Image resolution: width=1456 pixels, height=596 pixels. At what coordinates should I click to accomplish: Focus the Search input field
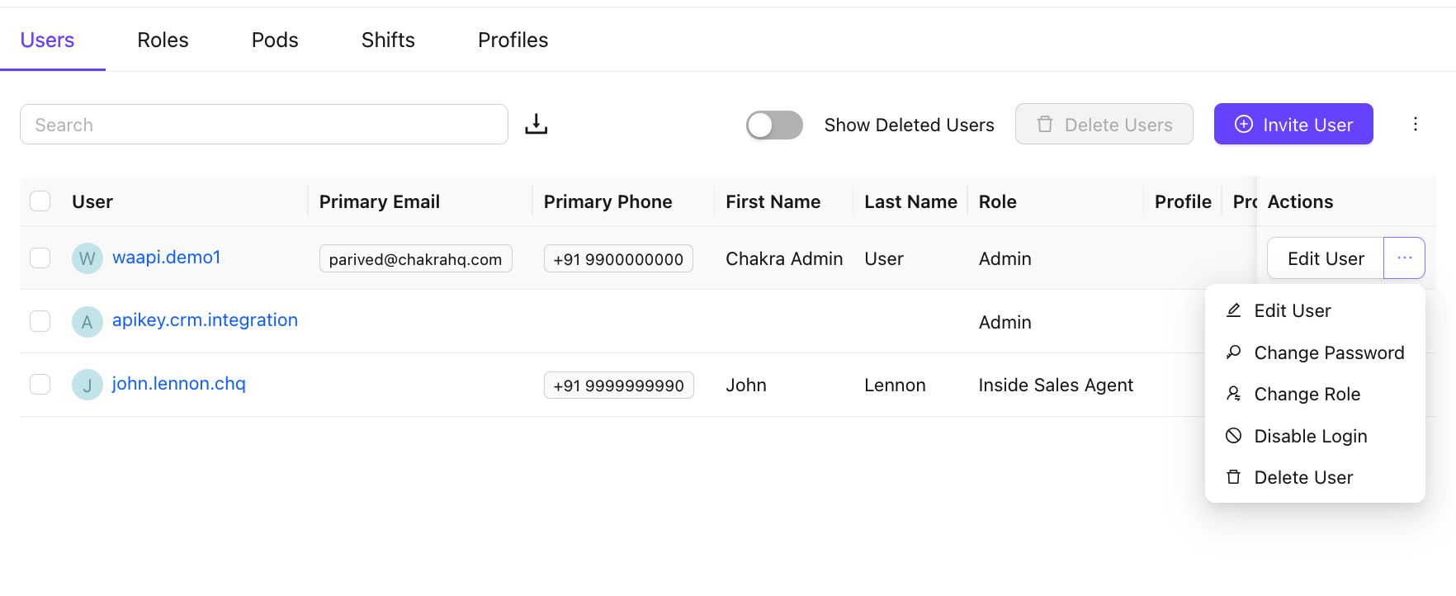(264, 125)
